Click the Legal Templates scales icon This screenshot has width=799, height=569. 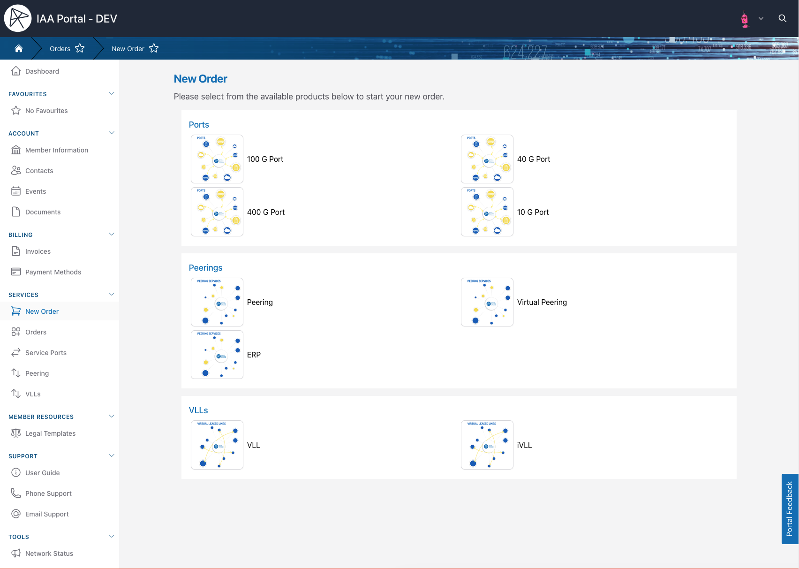click(x=16, y=433)
